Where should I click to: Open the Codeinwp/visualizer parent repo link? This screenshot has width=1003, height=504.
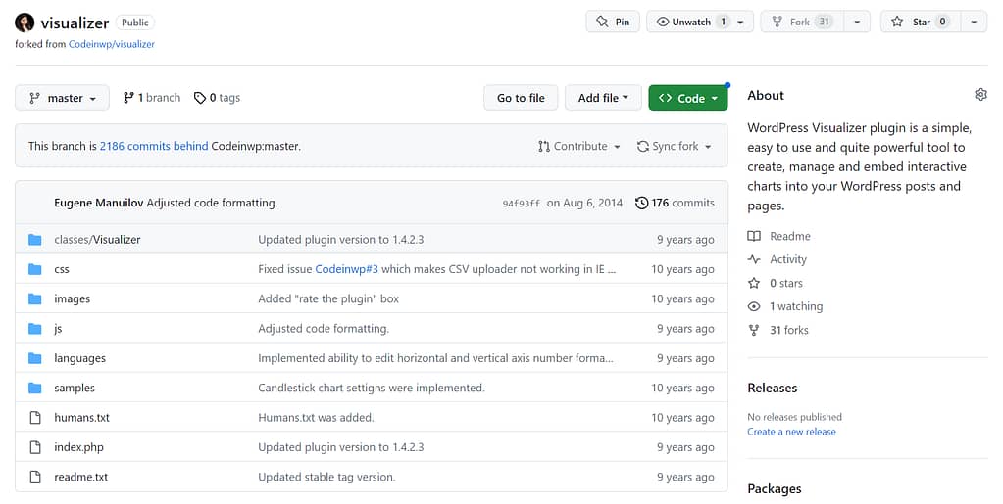[112, 44]
